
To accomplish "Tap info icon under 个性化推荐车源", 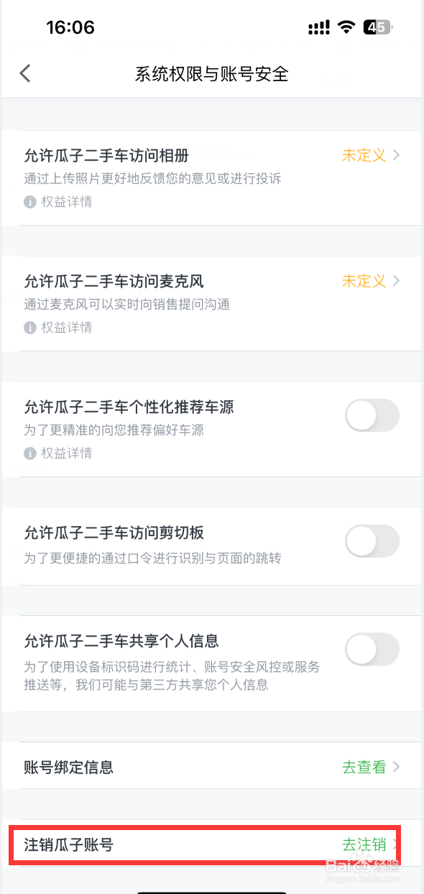I will (30, 453).
